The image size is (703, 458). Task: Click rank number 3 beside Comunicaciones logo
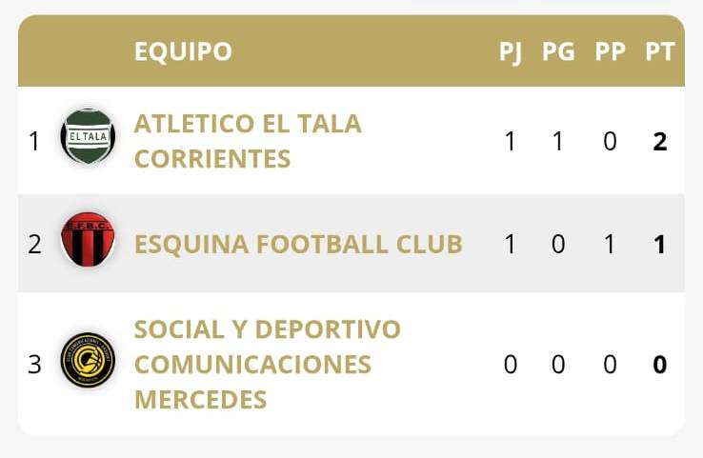click(35, 365)
